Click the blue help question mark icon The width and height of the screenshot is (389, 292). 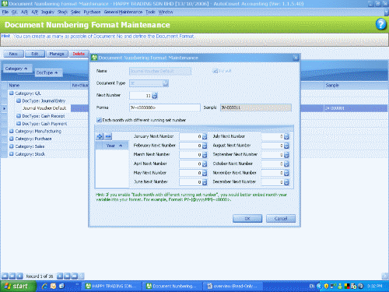(x=380, y=24)
